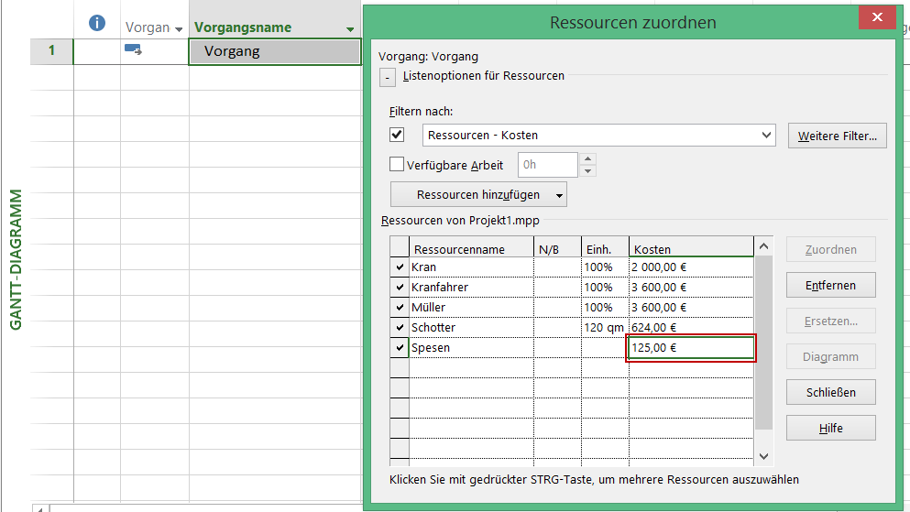Open Hilfe for the dialog
This screenshot has height=512, width=910.
pos(830,428)
